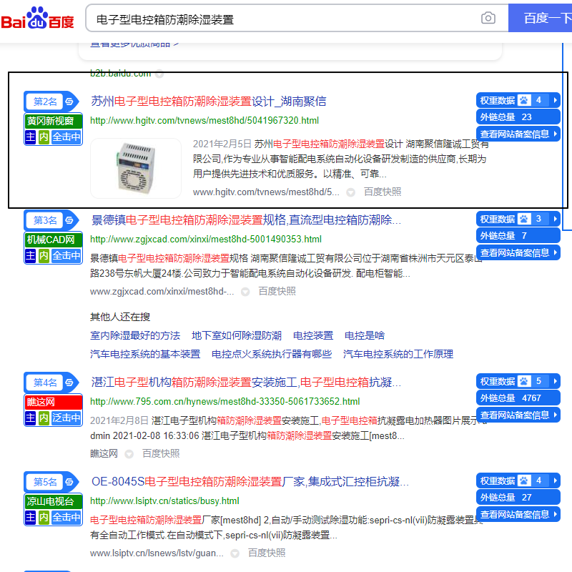Open dropdown arrow next to www.hgitv.com/tvnews snippet URL
The width and height of the screenshot is (572, 572).
(x=350, y=192)
